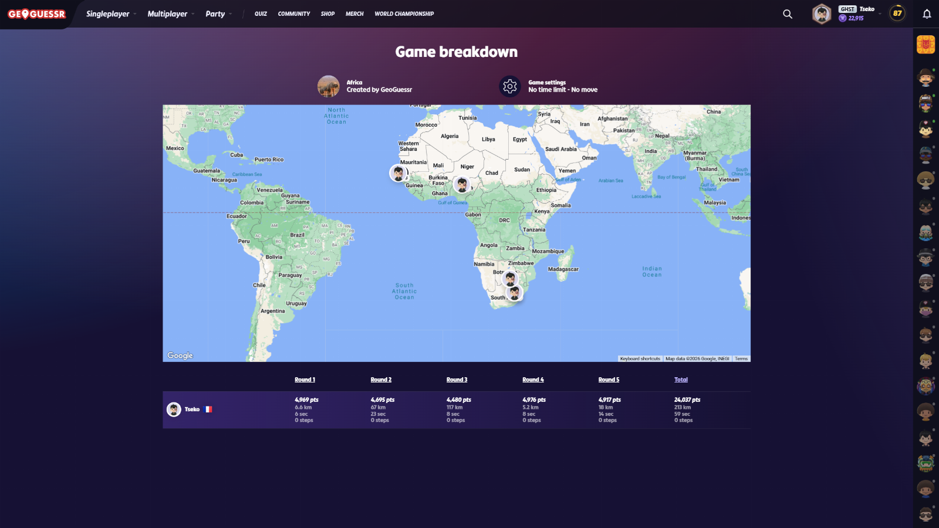Click the orange icon atop right sidebar
Image resolution: width=939 pixels, height=528 pixels.
click(926, 45)
